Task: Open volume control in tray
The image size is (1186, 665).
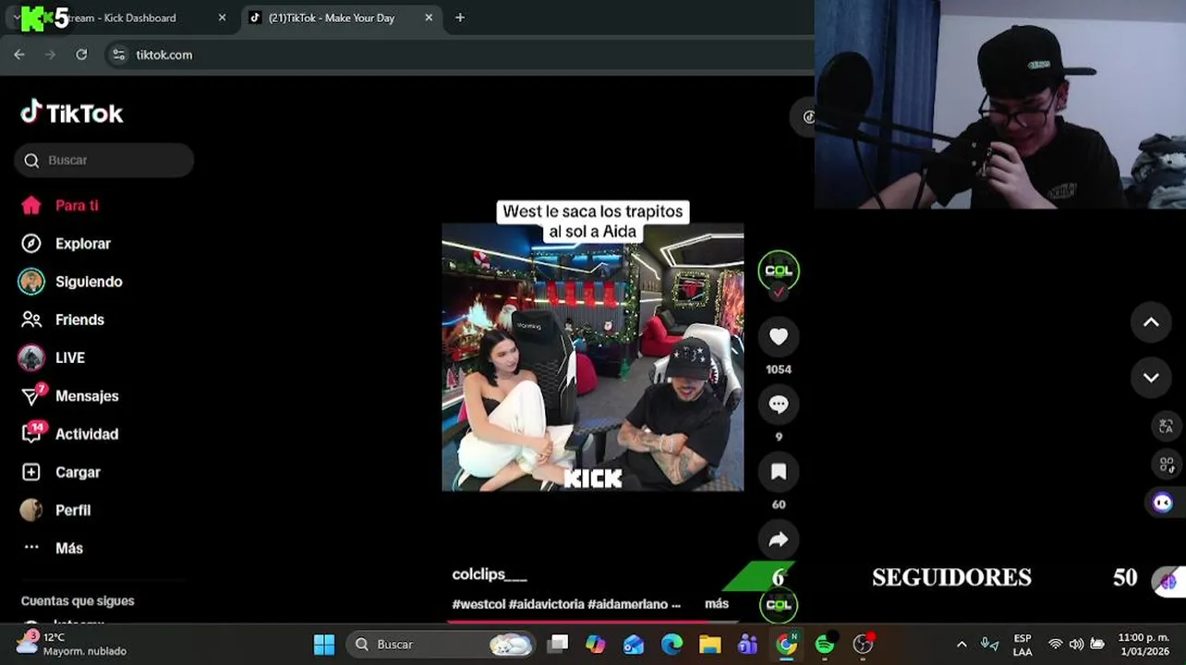Action: 1076,645
